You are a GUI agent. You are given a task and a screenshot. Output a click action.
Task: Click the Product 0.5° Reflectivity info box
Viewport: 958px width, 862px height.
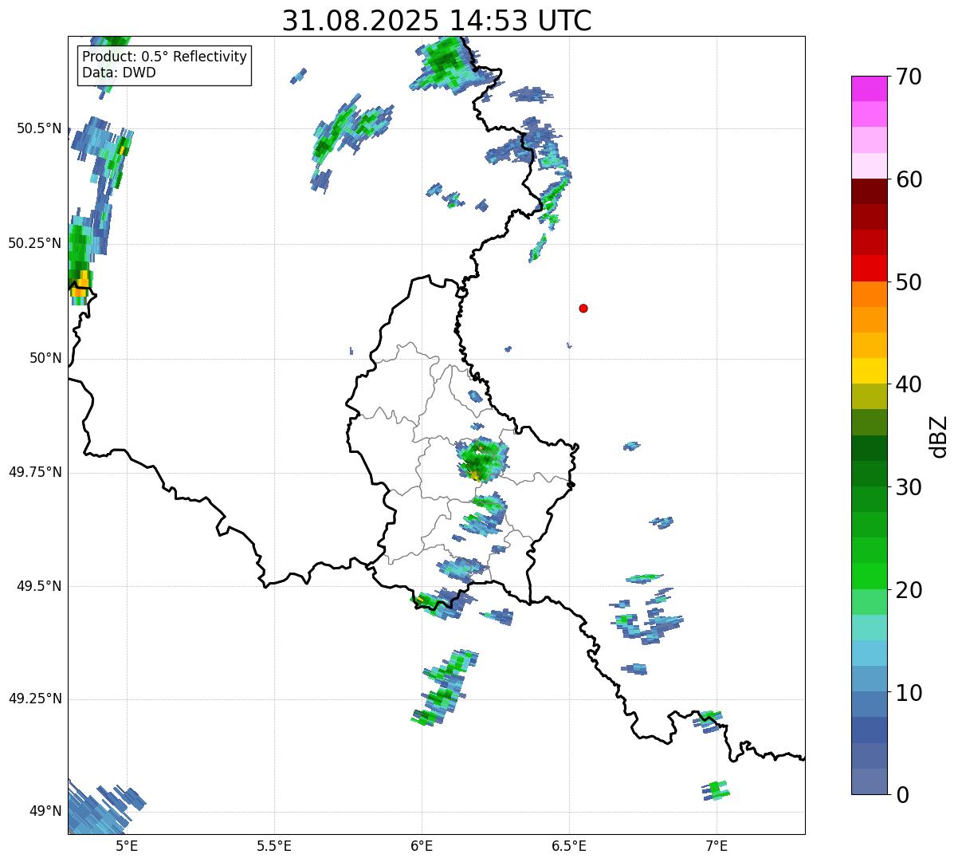tap(164, 65)
